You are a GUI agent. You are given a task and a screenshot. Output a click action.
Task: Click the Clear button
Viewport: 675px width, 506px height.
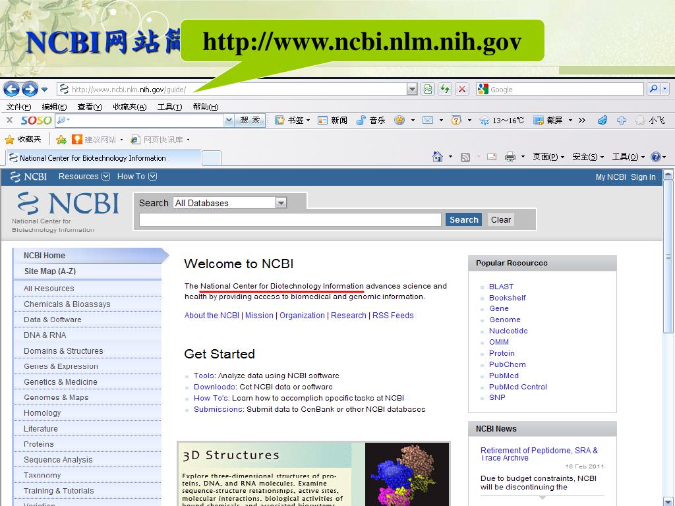(x=501, y=219)
